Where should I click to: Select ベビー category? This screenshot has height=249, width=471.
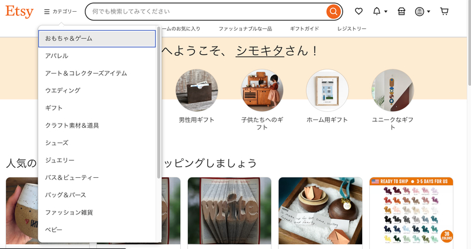[97, 230]
